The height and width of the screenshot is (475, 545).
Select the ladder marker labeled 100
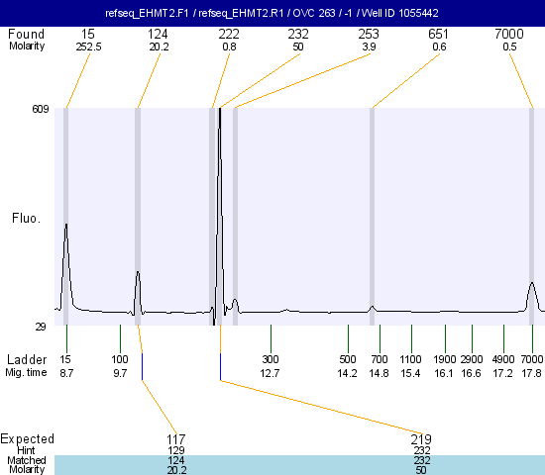120,359
